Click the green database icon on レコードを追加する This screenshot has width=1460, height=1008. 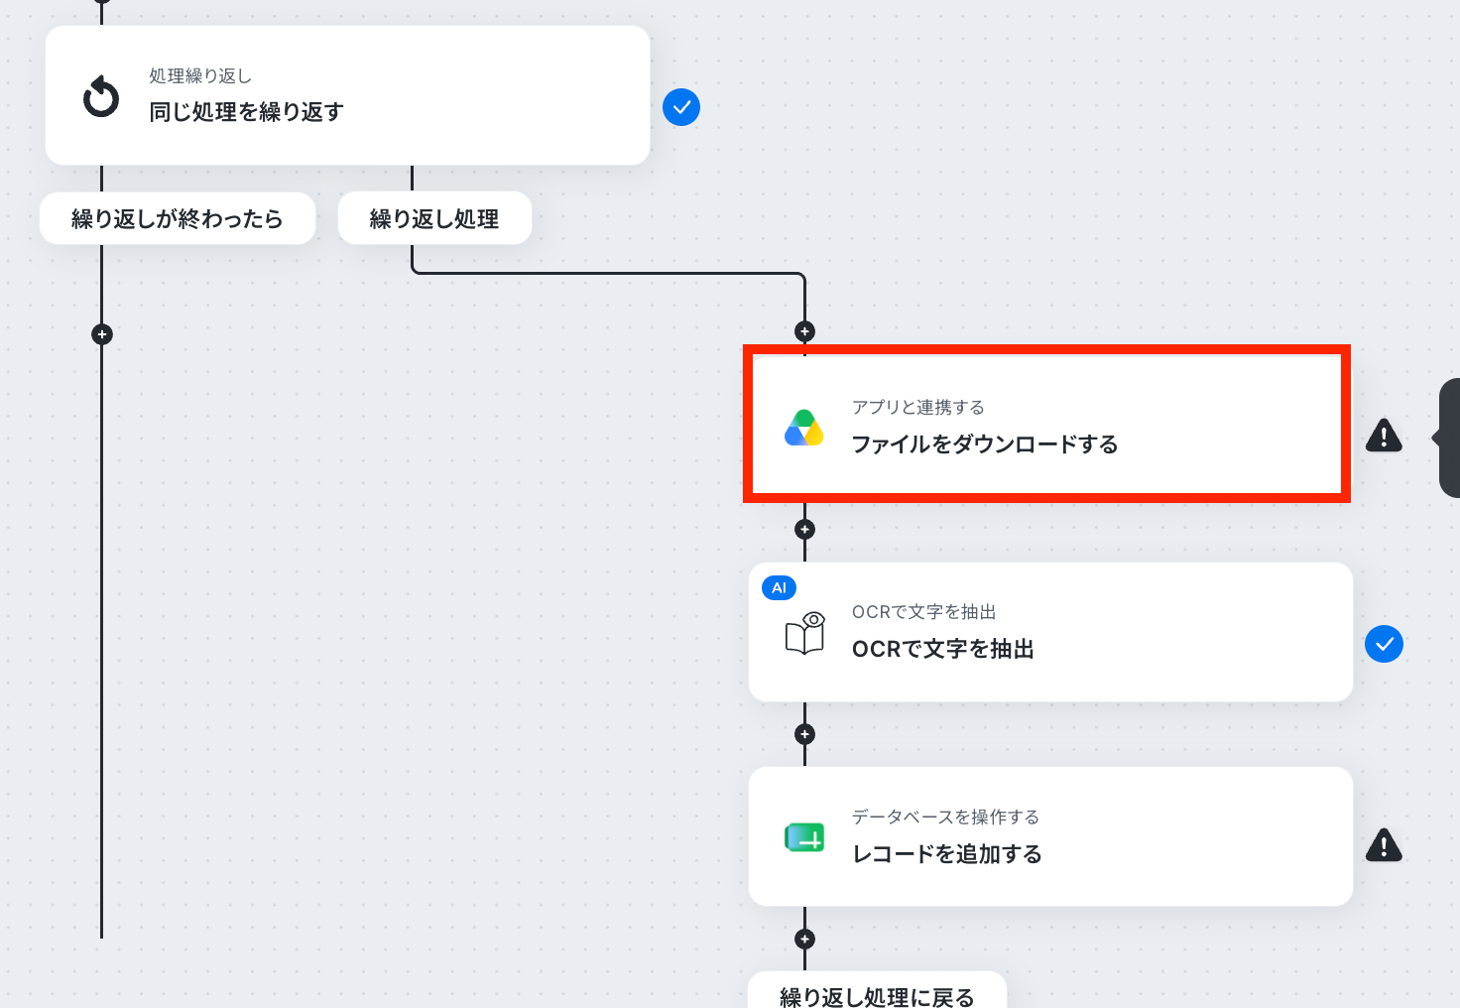click(x=804, y=837)
